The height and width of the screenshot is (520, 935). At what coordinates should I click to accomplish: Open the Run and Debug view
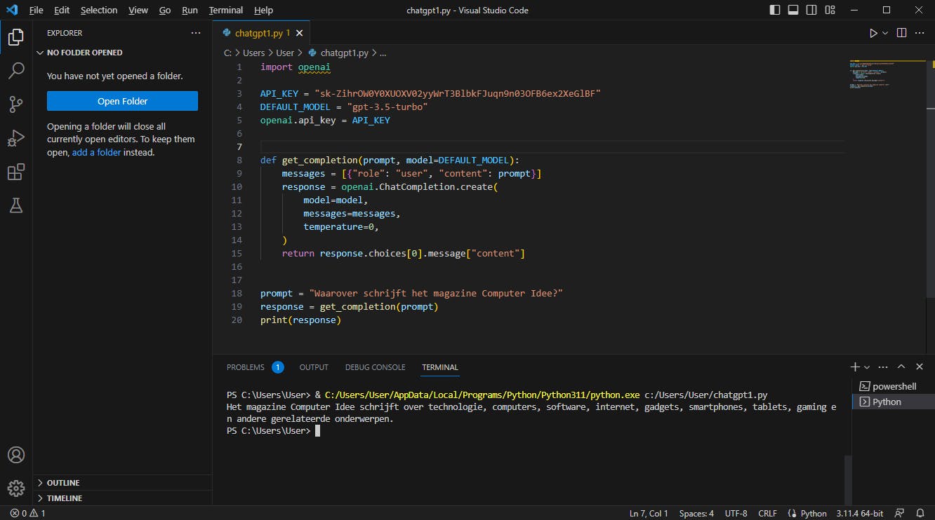[15, 138]
